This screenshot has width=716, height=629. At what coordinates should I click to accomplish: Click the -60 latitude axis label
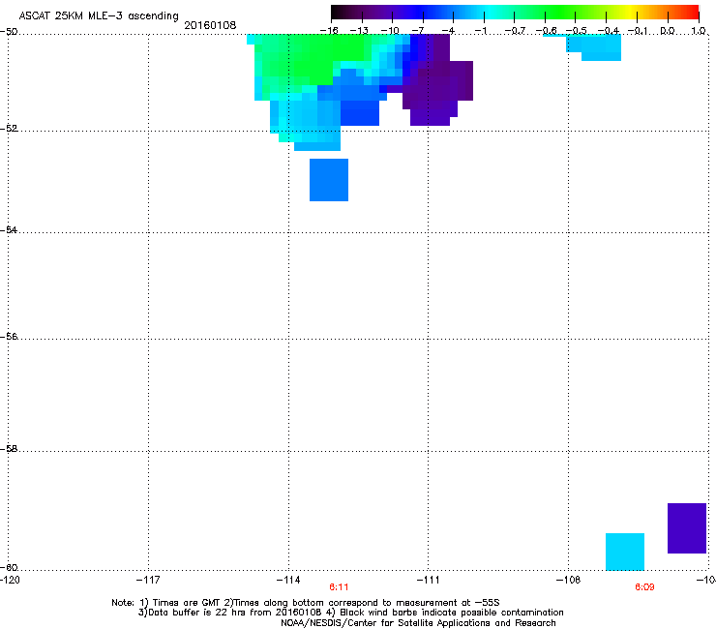pos(9,567)
